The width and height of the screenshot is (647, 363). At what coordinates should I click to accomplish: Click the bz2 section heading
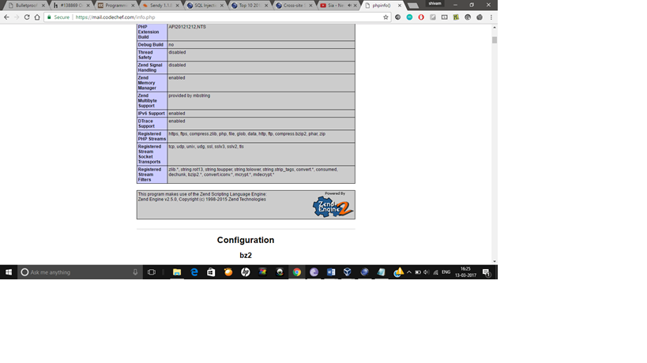246,256
